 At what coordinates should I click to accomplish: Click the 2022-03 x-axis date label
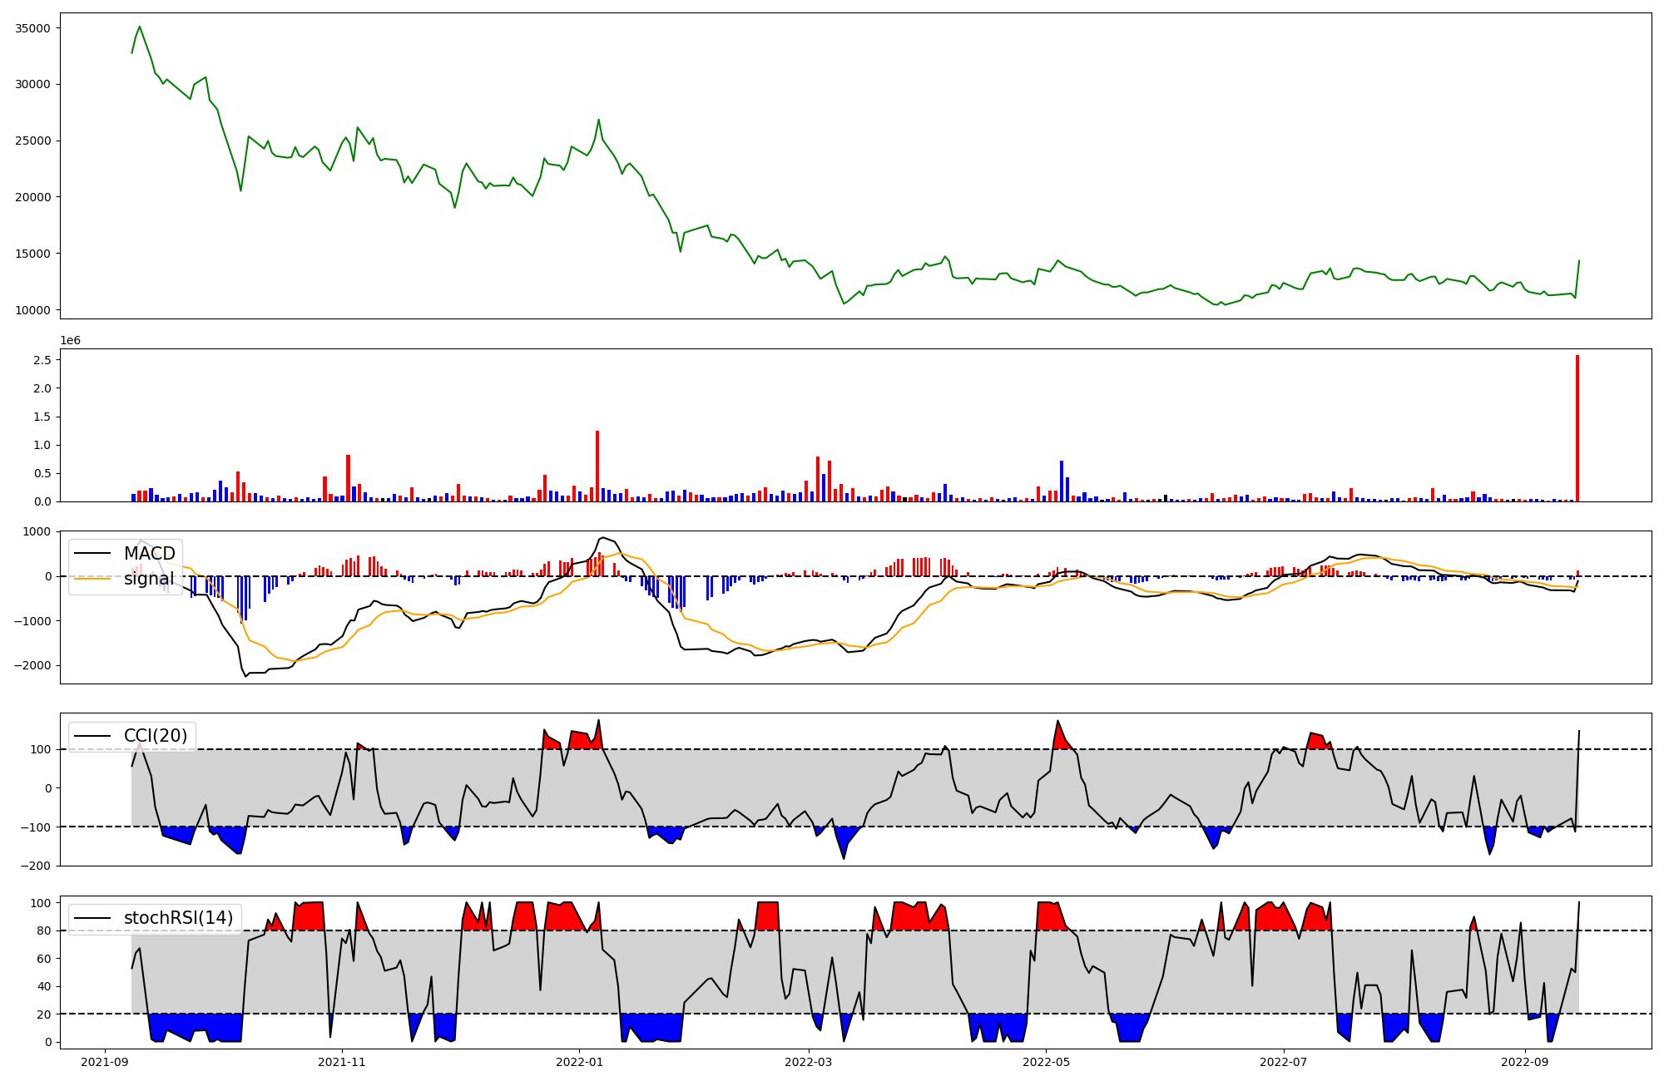point(809,1062)
